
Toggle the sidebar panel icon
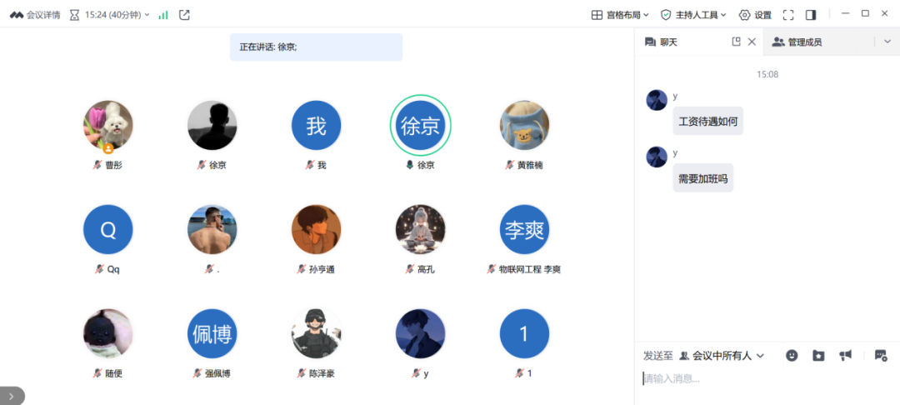click(811, 15)
